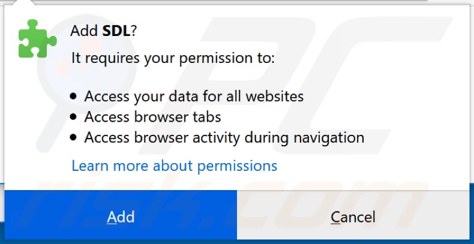Click the bold SDL extension name
474x244 pixels.
(x=116, y=31)
